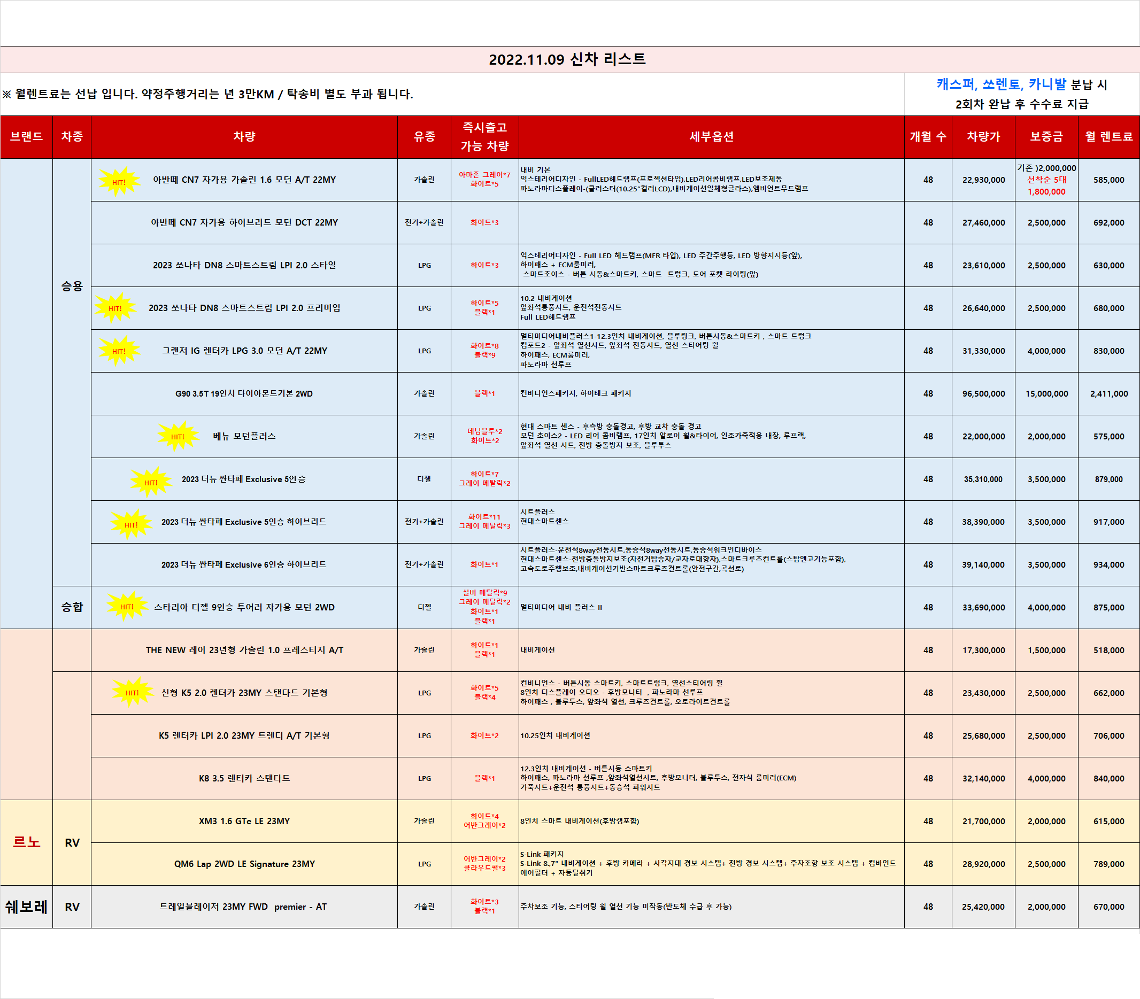Select the '월렌트료는 선납 입니다' note line
1140x999 pixels.
pyautogui.click(x=207, y=94)
